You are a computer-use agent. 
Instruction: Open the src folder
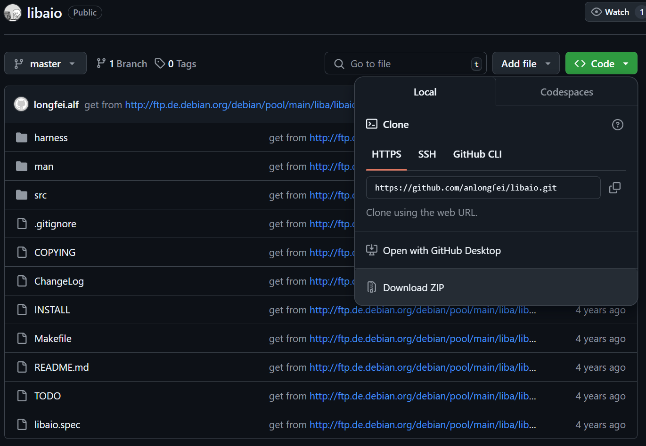click(41, 195)
